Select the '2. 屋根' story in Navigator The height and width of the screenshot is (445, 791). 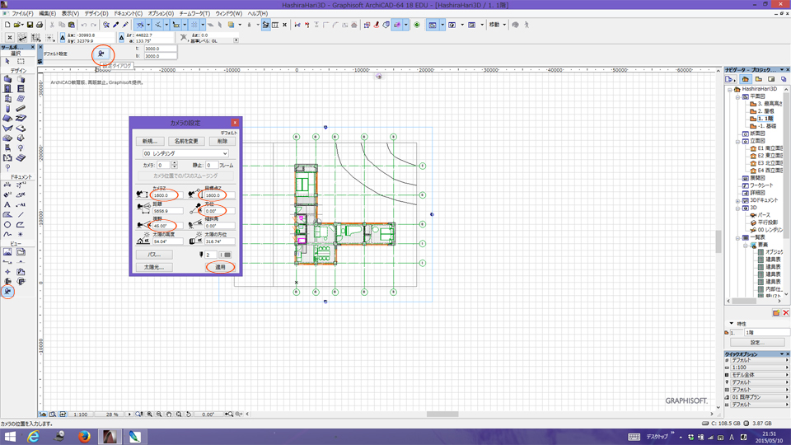[x=765, y=111]
